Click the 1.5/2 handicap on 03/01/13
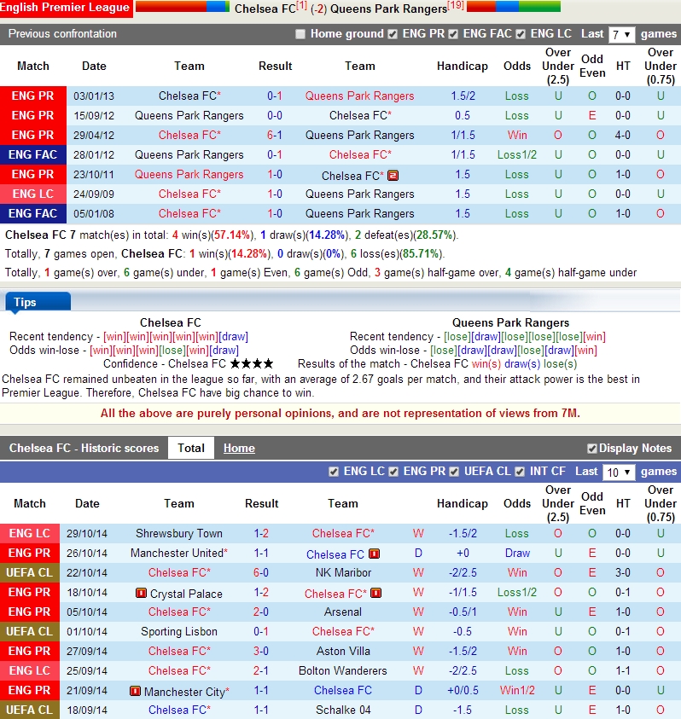681x719 pixels. tap(463, 96)
